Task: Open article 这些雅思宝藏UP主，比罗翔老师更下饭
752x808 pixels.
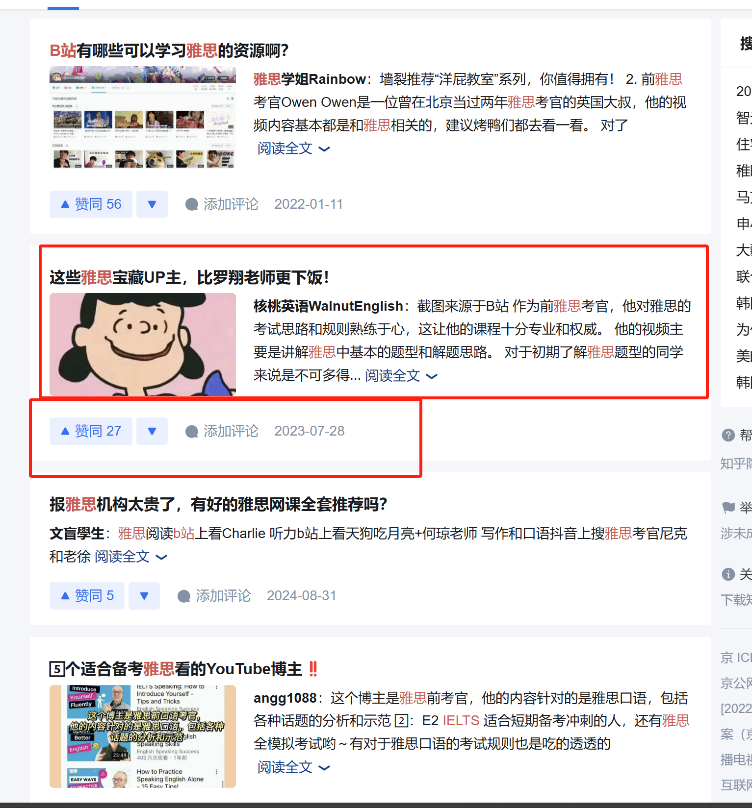Action: coord(189,278)
